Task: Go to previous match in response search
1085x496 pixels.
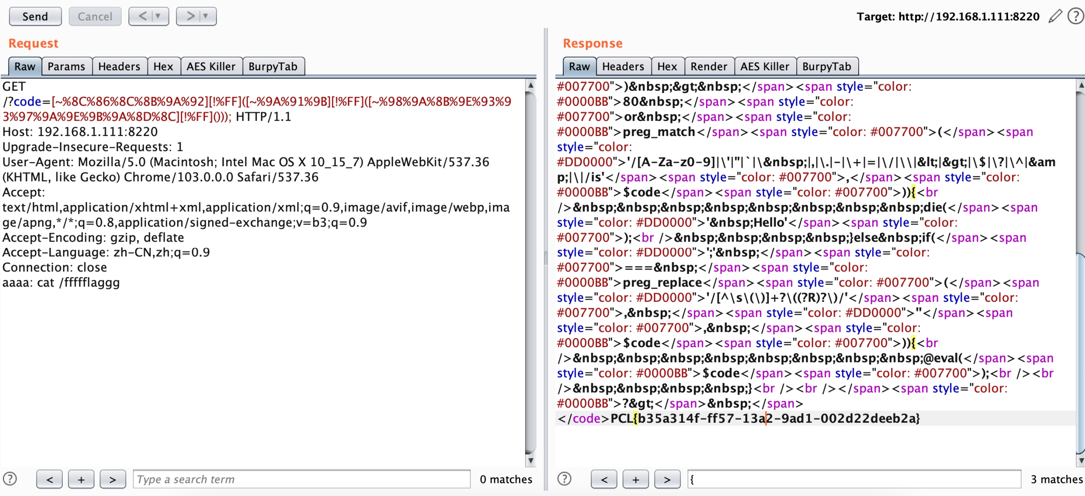Action: point(604,479)
